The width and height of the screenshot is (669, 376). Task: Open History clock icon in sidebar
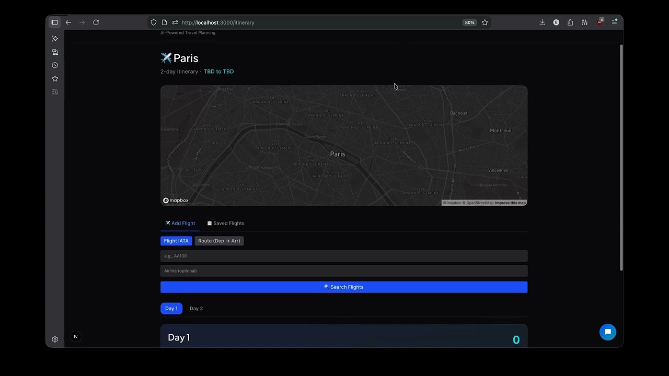click(x=55, y=65)
